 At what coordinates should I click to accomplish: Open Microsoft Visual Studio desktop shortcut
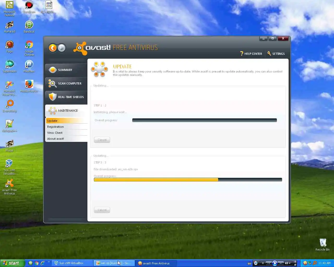tap(9, 88)
